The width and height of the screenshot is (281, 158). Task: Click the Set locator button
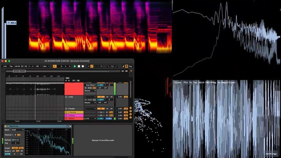(68, 78)
